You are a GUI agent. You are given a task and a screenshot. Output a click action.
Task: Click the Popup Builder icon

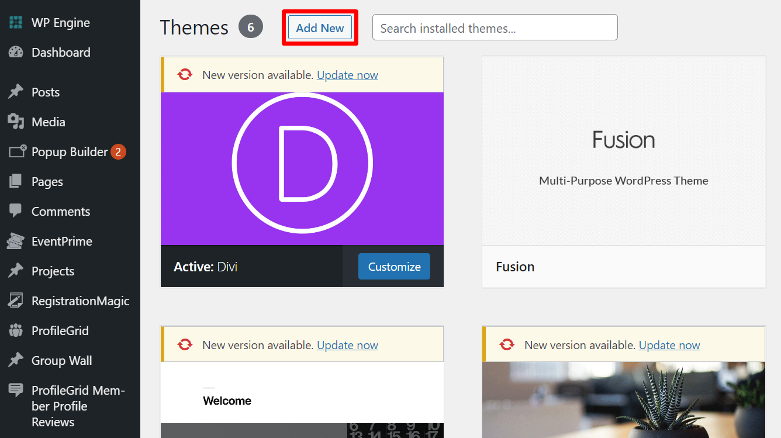click(x=17, y=151)
